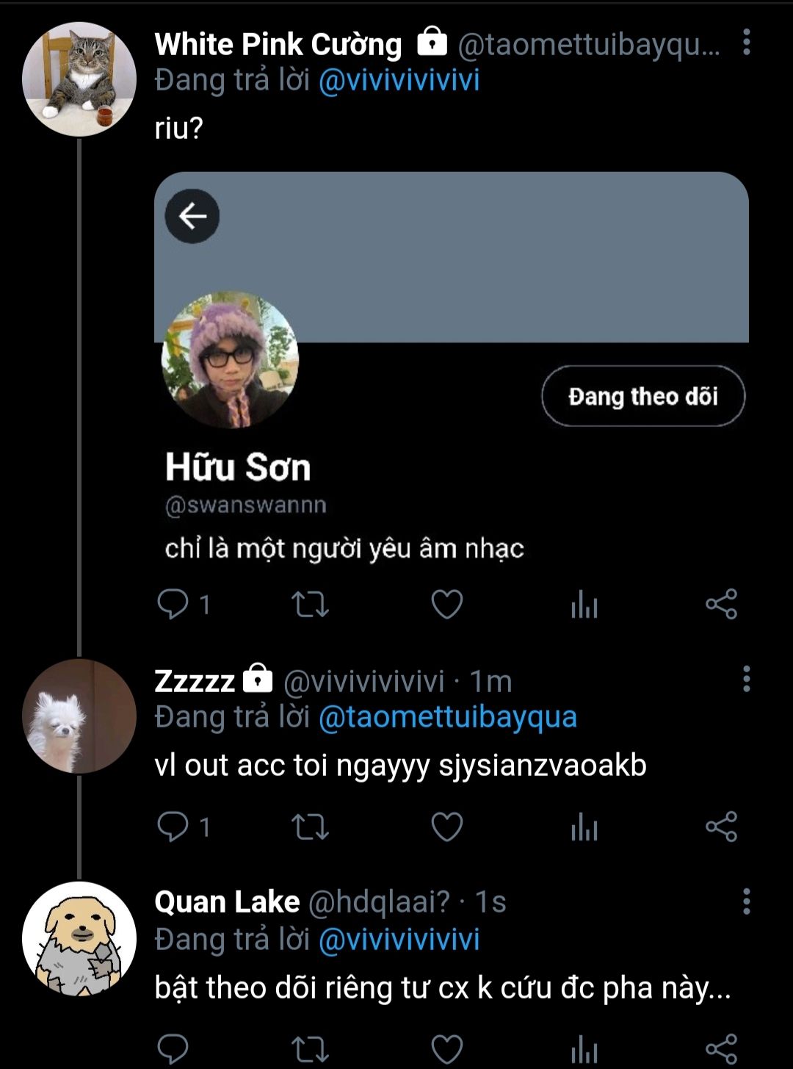Open White Pink Cường's cat avatar
The image size is (793, 1069).
pos(79,79)
